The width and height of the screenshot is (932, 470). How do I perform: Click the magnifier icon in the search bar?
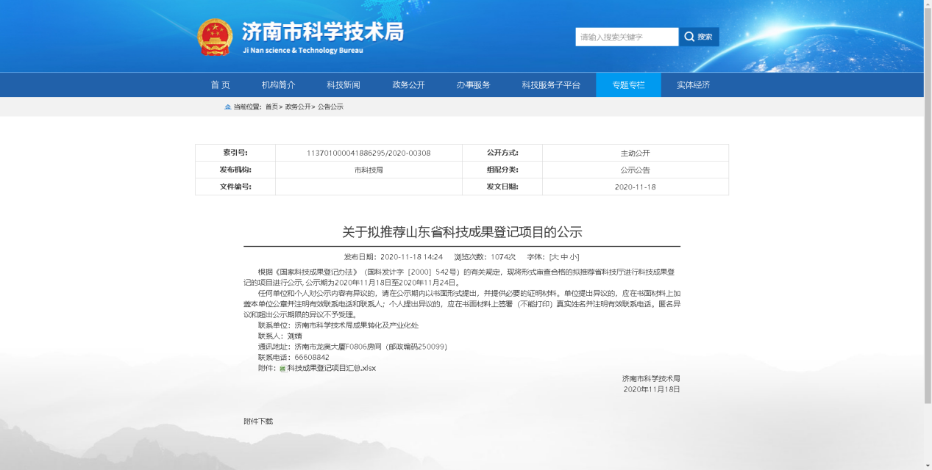[689, 36]
